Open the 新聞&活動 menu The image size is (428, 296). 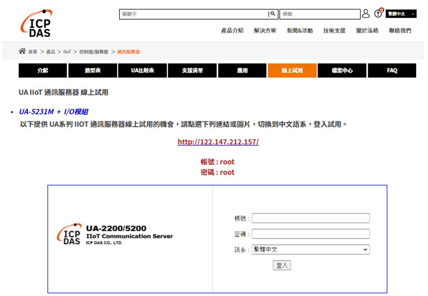pyautogui.click(x=300, y=31)
